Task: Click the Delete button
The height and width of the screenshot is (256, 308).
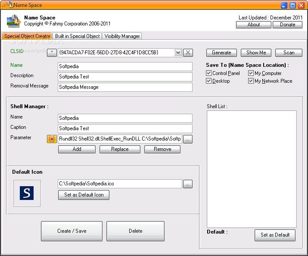Action: (x=136, y=231)
